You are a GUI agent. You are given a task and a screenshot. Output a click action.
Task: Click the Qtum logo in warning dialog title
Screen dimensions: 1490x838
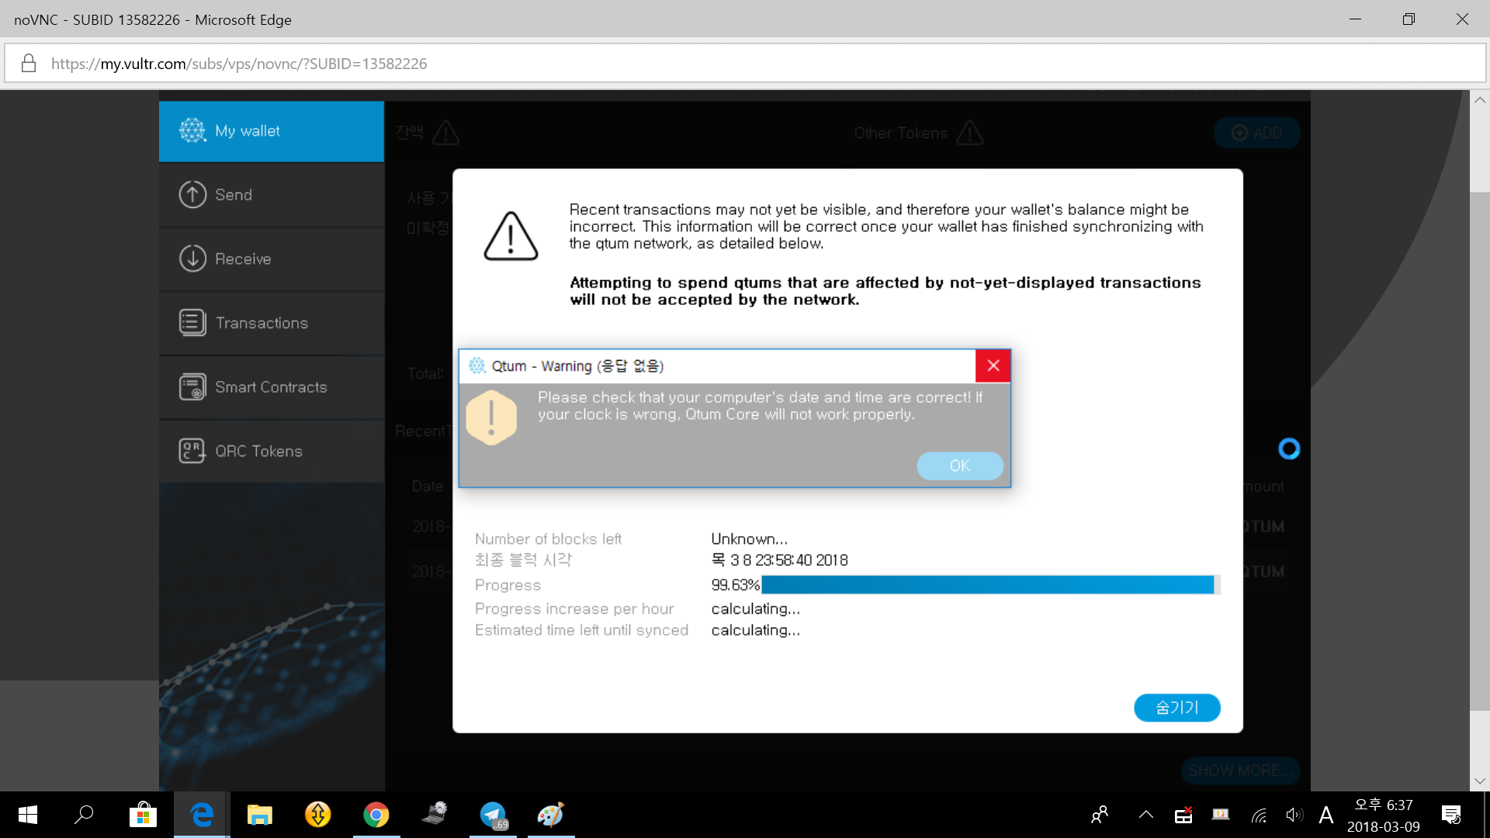[x=477, y=365]
